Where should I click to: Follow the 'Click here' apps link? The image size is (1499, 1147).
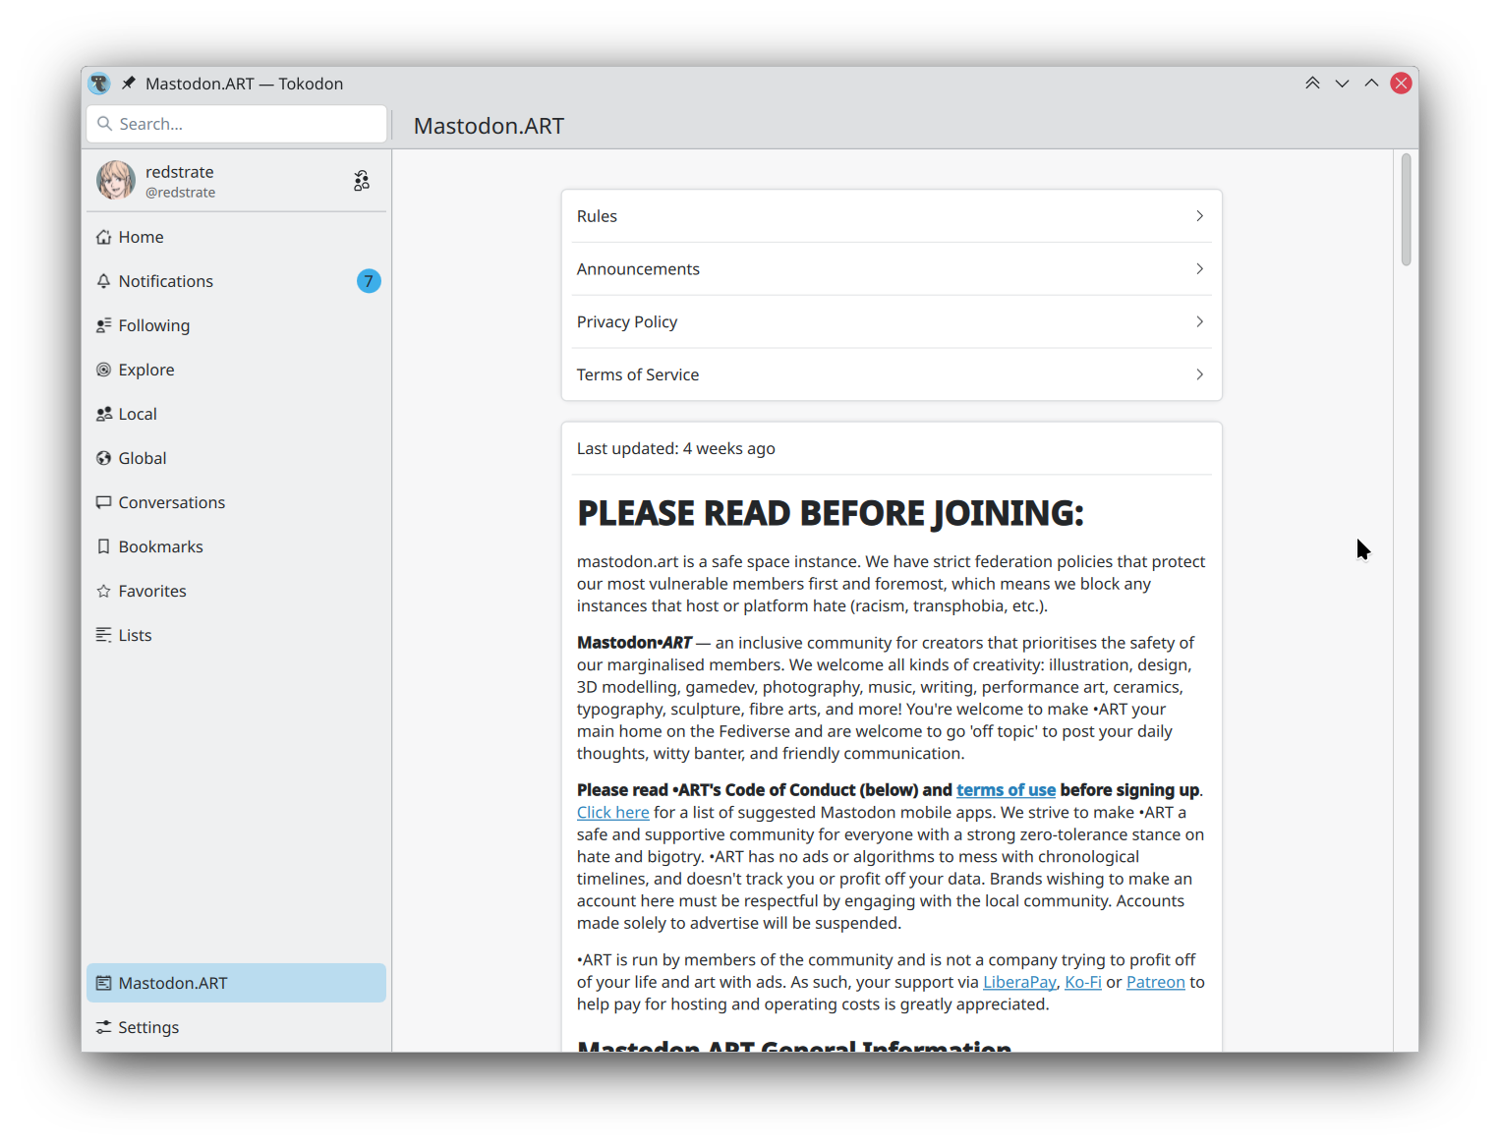click(612, 813)
